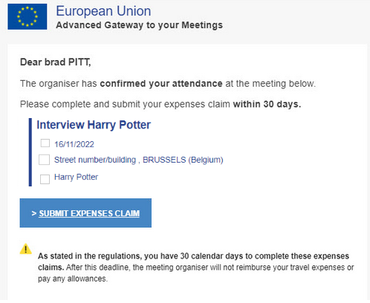
Task: Tick the checkbox beside Harry Potter
Action: point(45,179)
